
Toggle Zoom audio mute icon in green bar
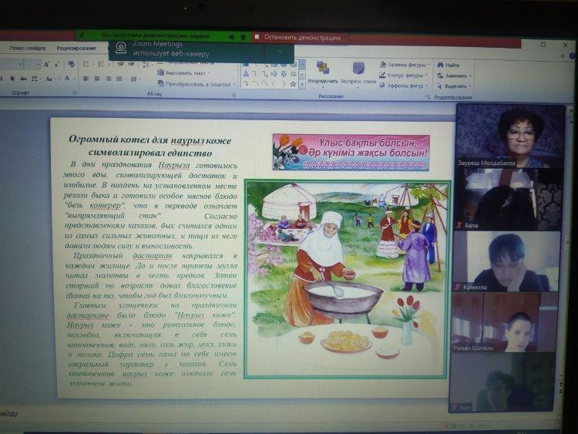coord(231,36)
